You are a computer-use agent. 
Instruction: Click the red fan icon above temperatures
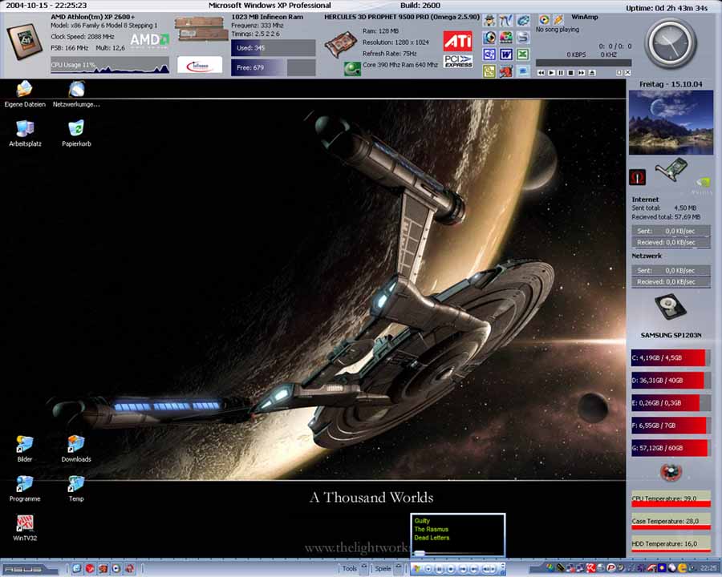point(671,472)
